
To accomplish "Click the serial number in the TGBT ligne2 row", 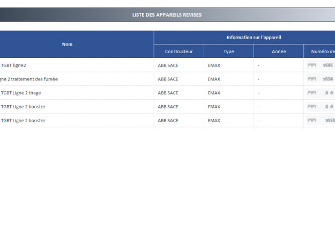I will 321,65.
